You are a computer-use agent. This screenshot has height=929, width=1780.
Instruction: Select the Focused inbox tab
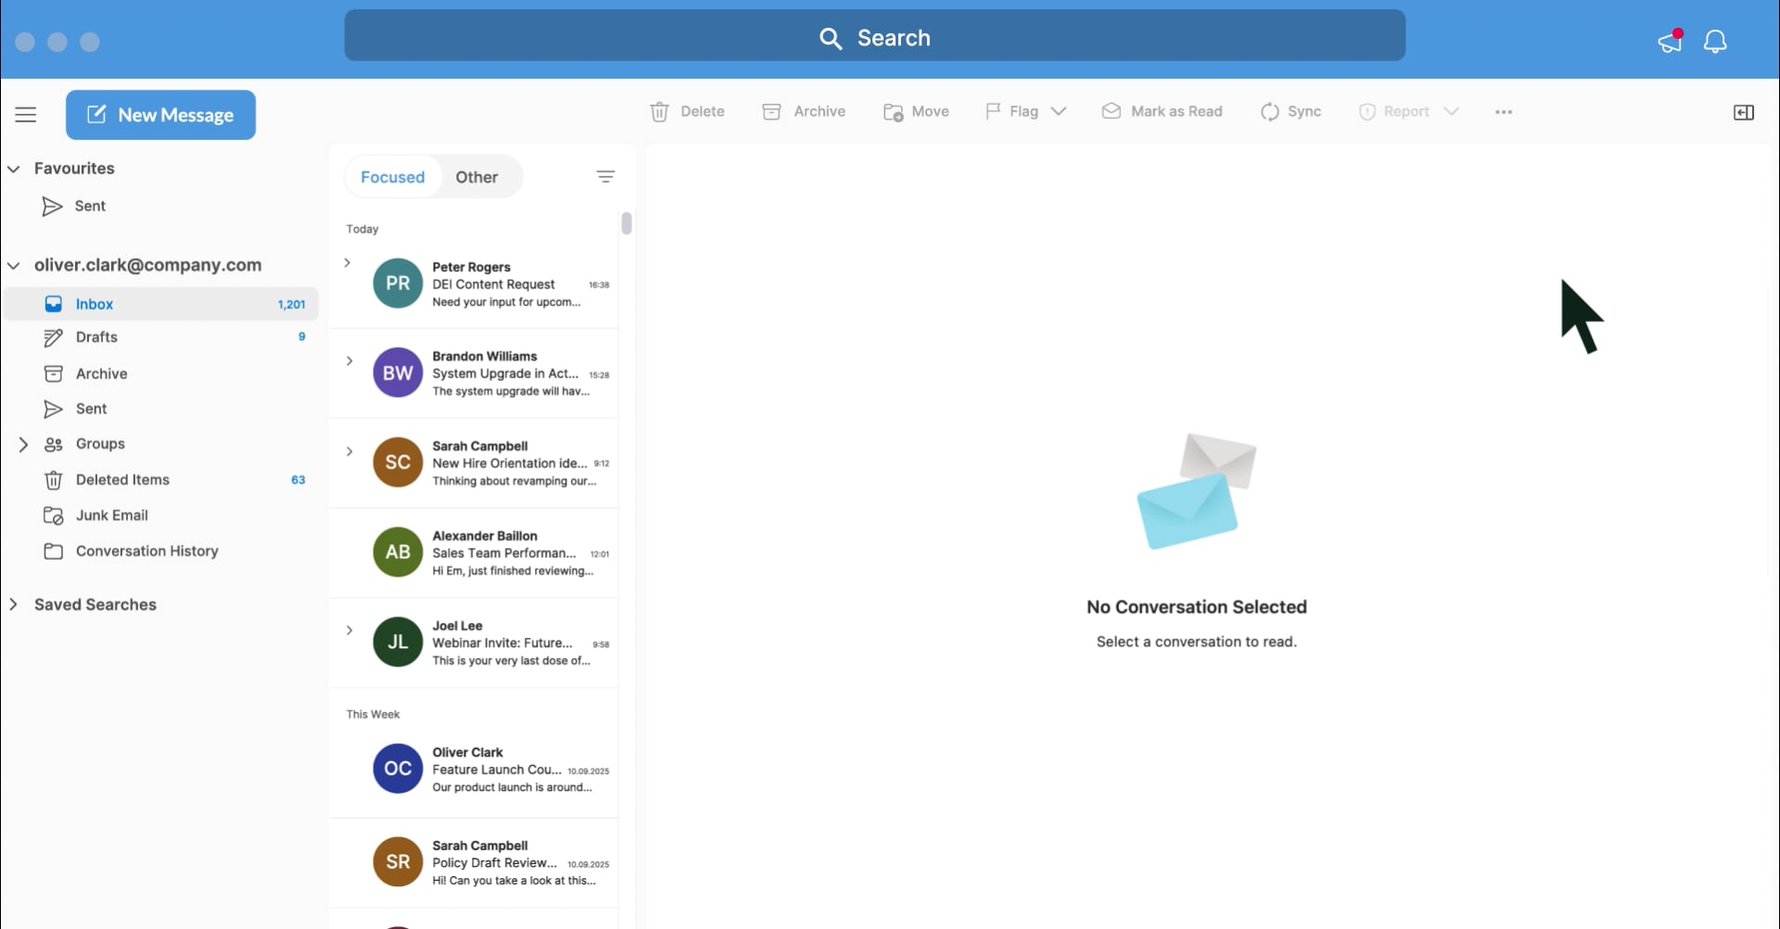[392, 177]
